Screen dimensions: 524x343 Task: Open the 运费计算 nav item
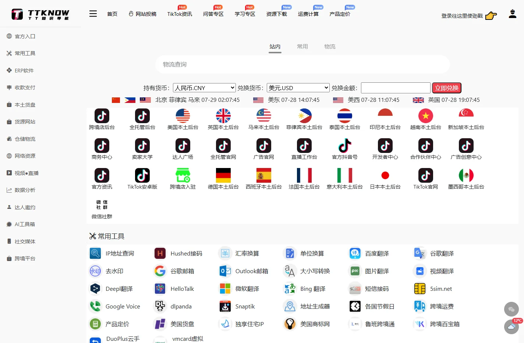pos(308,14)
